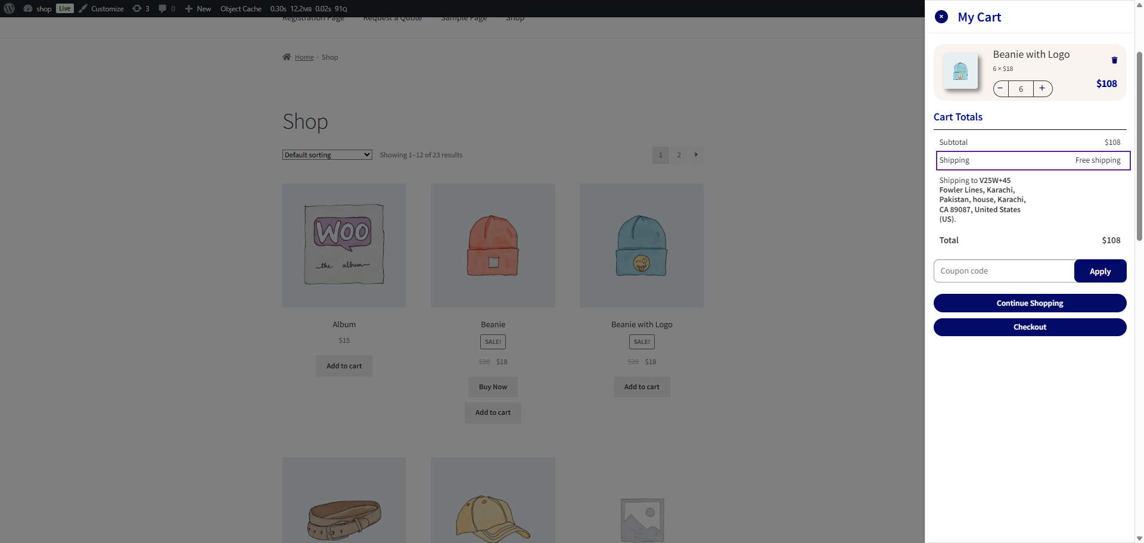Open the Default sorting dropdown
Screen dimensions: 1144x543
[x=327, y=155]
